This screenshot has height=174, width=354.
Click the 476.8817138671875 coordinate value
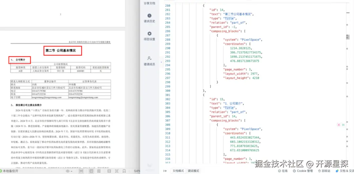245,61
